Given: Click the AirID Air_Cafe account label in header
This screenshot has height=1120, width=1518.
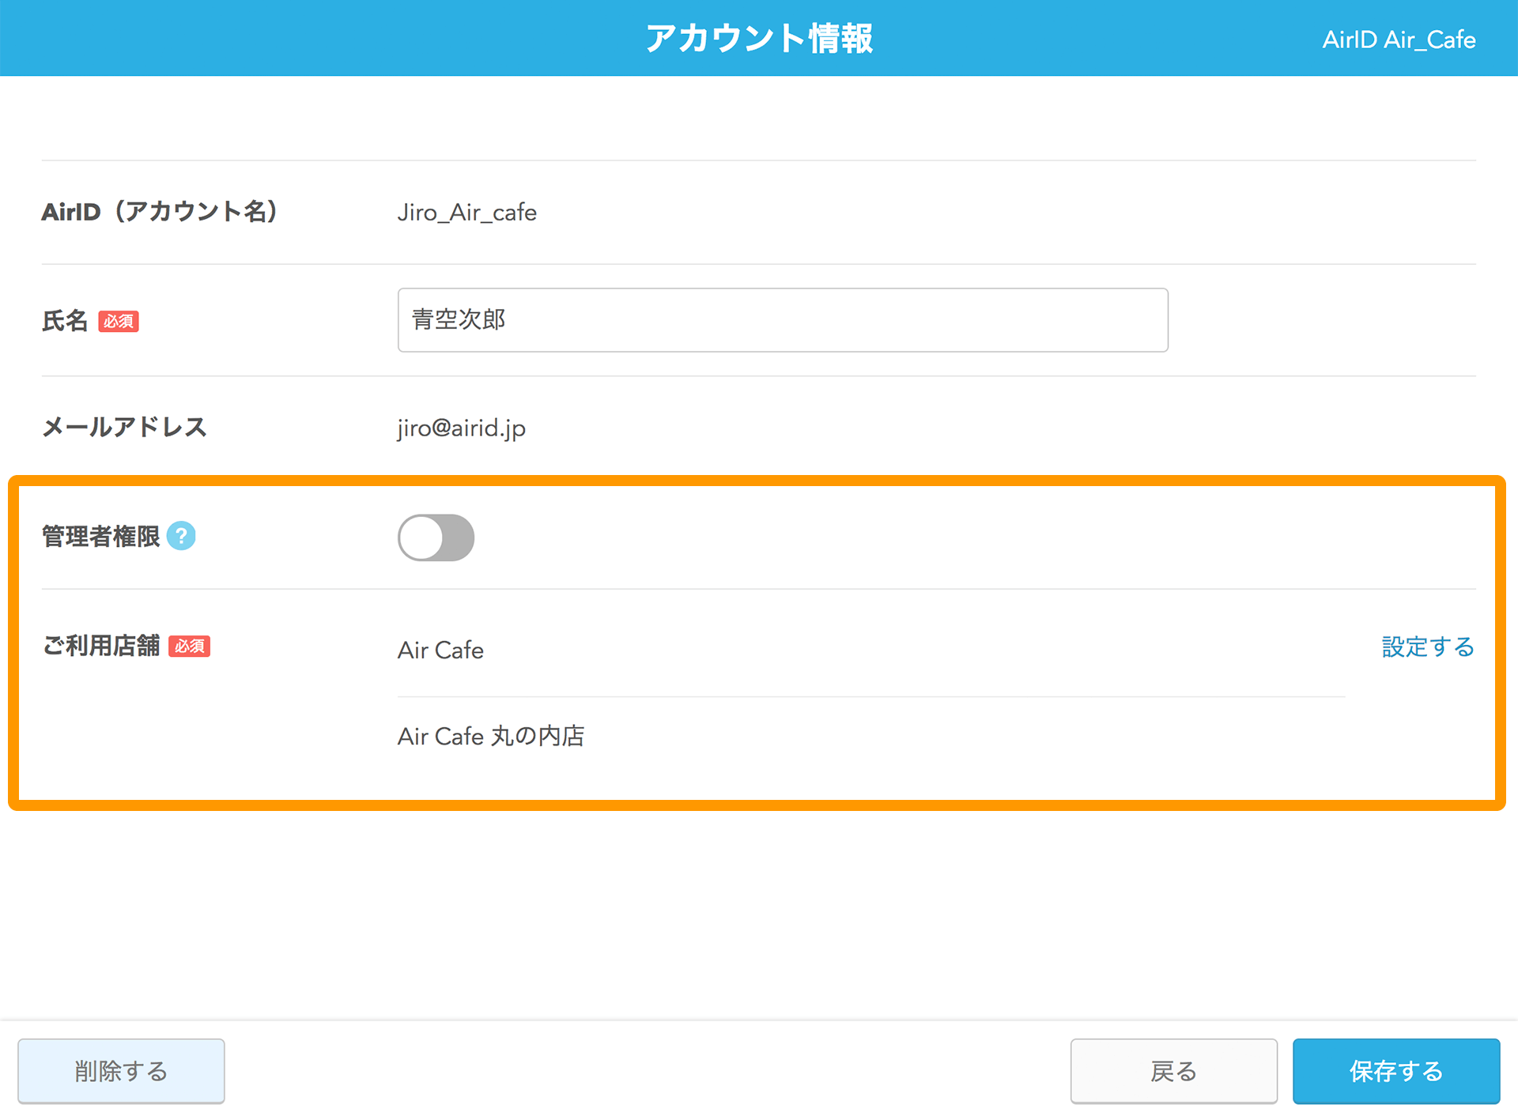Looking at the screenshot, I should pos(1399,40).
